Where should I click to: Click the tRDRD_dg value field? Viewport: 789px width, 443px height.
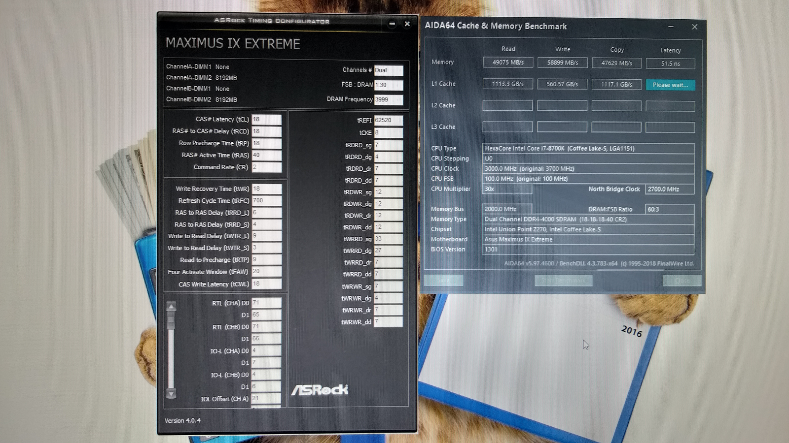point(389,157)
